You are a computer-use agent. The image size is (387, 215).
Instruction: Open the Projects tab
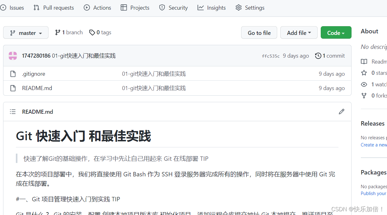coord(135,8)
